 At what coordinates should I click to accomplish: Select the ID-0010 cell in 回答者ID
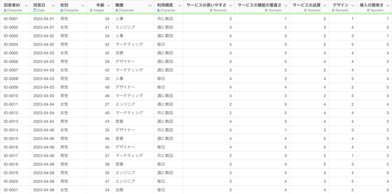pyautogui.click(x=11, y=96)
